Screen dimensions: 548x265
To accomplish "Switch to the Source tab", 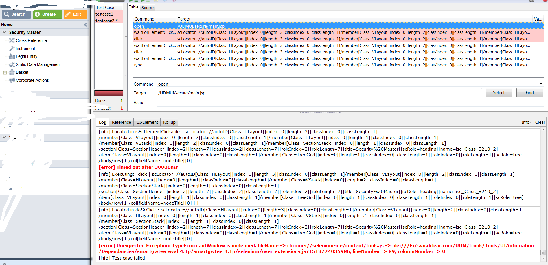I will coord(148,8).
